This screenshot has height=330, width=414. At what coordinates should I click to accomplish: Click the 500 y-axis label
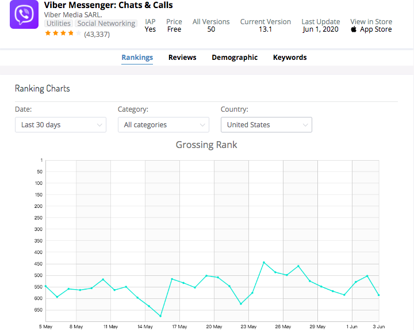(39, 275)
